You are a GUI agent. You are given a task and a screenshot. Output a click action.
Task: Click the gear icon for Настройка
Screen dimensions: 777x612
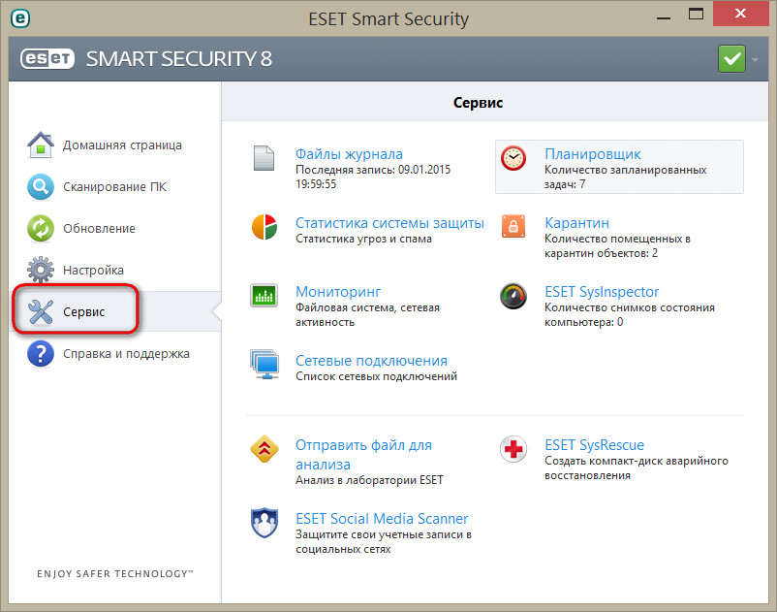[x=41, y=271]
